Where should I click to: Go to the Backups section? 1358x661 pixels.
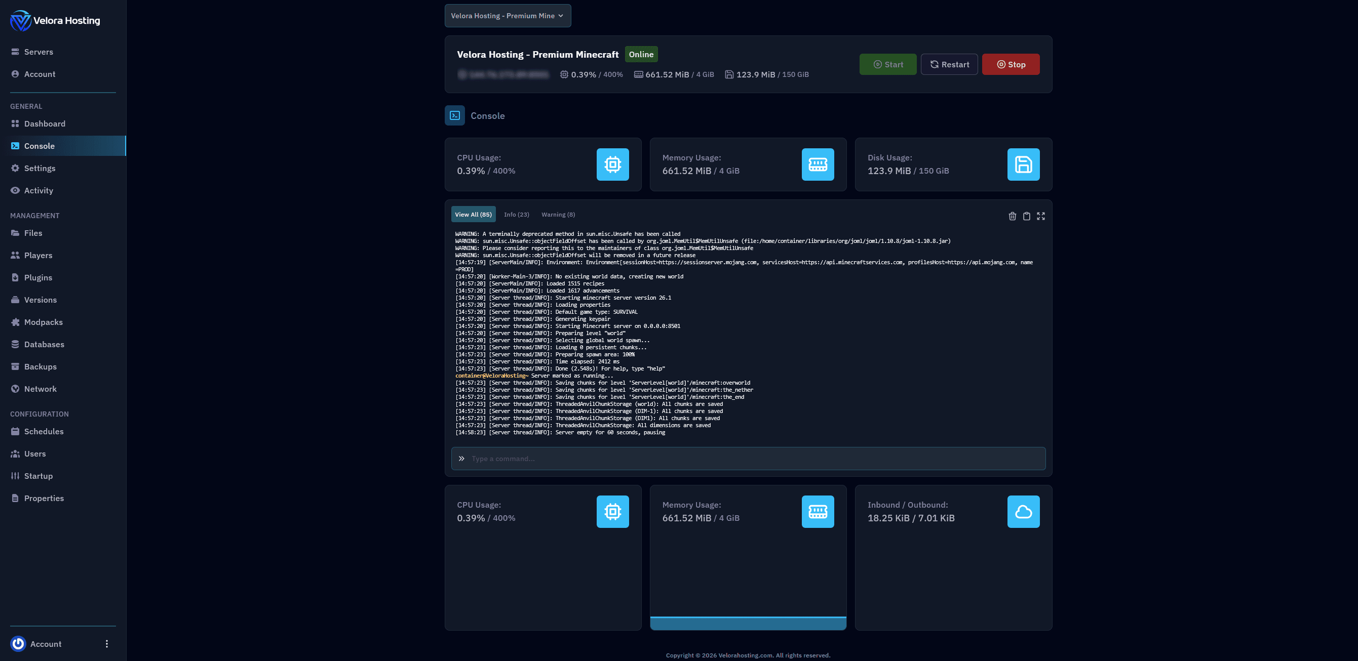click(40, 366)
